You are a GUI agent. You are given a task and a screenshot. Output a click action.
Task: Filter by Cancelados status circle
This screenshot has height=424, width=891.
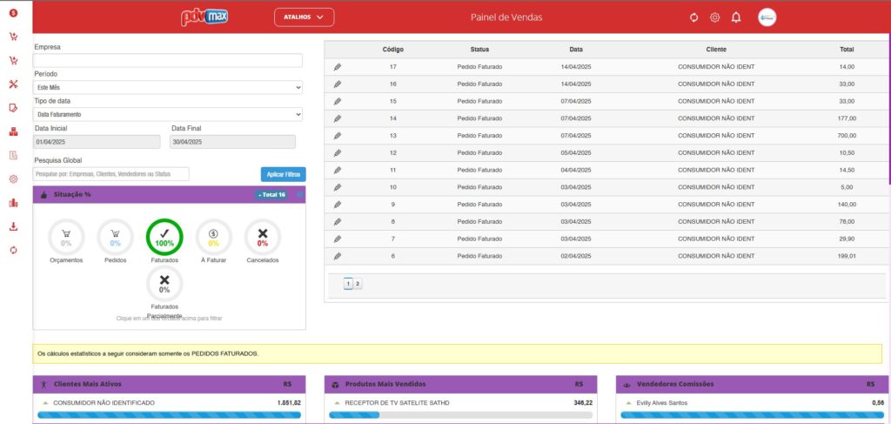[x=263, y=236]
